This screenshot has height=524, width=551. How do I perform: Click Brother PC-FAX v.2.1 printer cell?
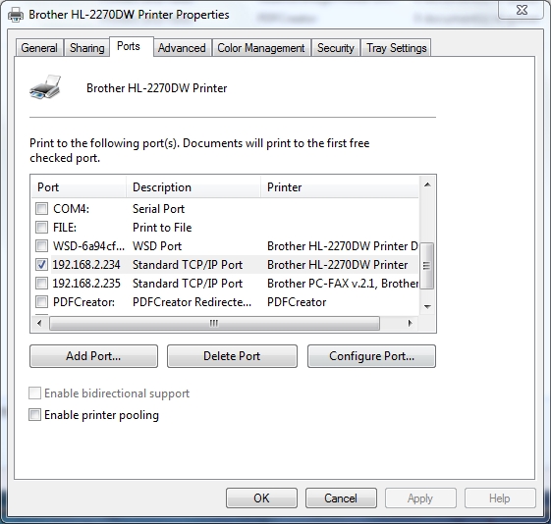[343, 284]
